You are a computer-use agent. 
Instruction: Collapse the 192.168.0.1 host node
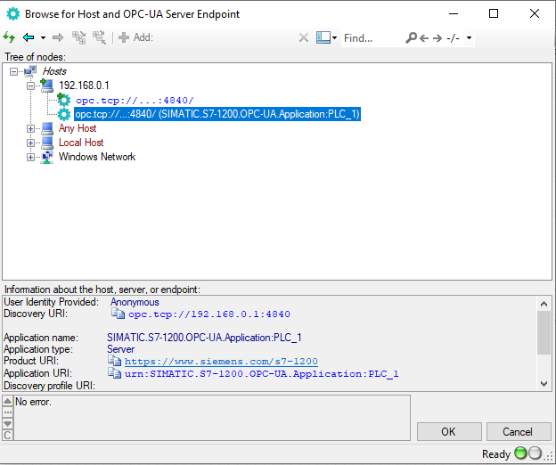tap(31, 86)
